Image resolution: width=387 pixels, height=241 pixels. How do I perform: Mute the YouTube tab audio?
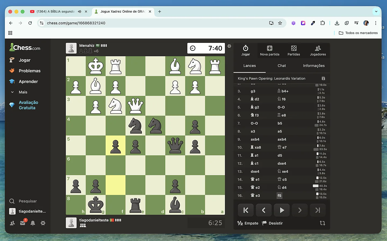pyautogui.click(x=80, y=12)
